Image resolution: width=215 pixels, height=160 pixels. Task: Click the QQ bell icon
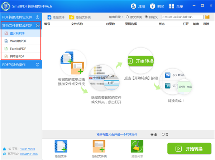pos(4,149)
